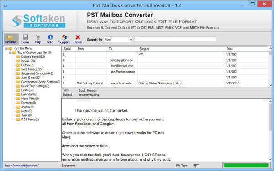Select the Tasks(0) folder
274x171 pixels.
pyautogui.click(x=27, y=115)
